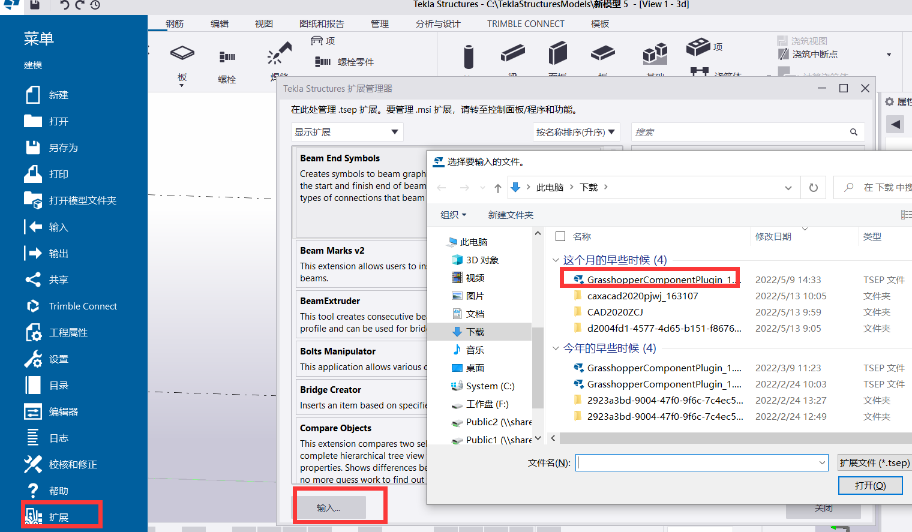The width and height of the screenshot is (912, 532).
Task: Click the 输出 export icon
Action: coord(33,253)
